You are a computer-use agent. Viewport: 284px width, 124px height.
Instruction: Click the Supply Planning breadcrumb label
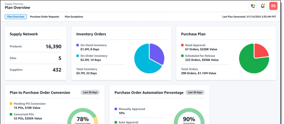(x=14, y=4)
